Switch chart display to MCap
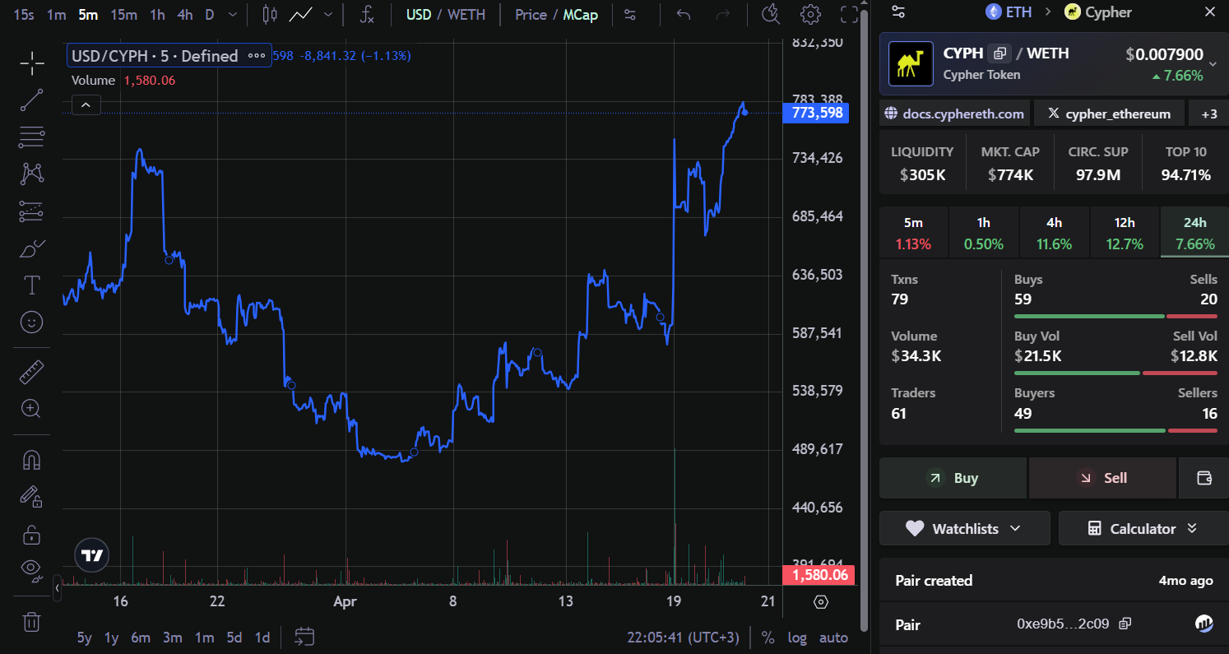1229x654 pixels. 581,15
